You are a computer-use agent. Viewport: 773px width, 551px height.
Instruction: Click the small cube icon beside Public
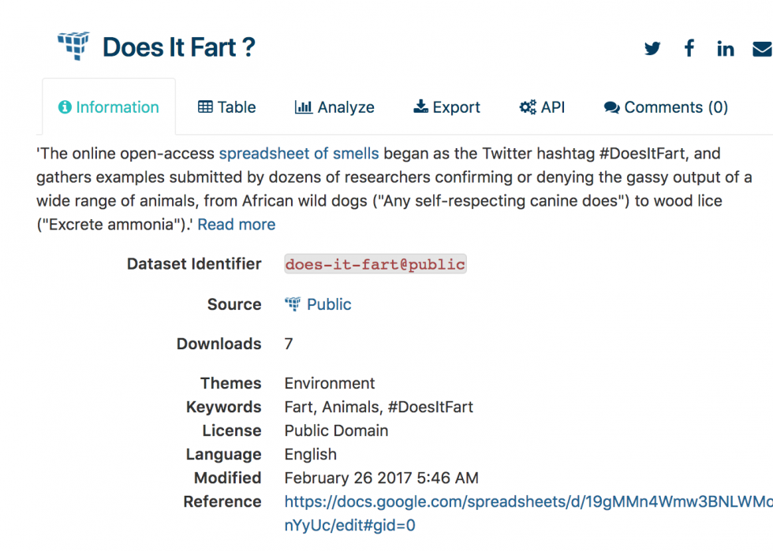coord(293,304)
